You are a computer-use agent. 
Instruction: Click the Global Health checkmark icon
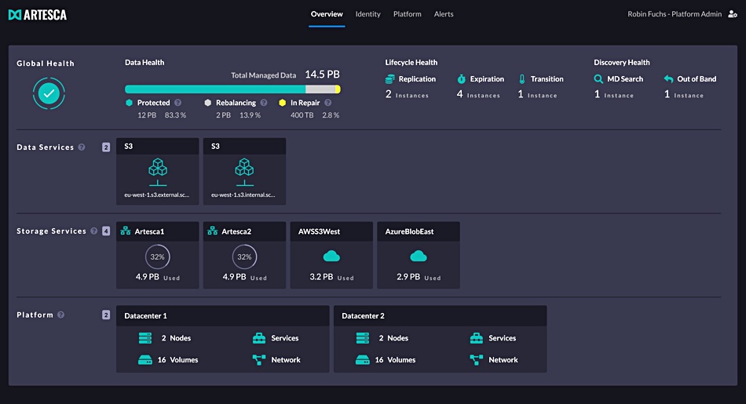[x=49, y=93]
